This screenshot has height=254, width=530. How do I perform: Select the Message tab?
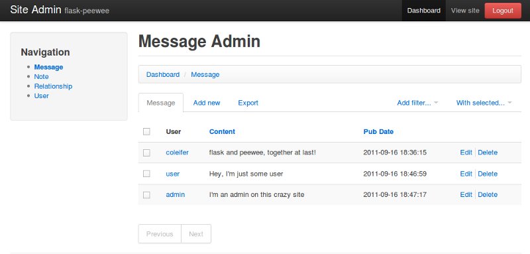pos(161,103)
